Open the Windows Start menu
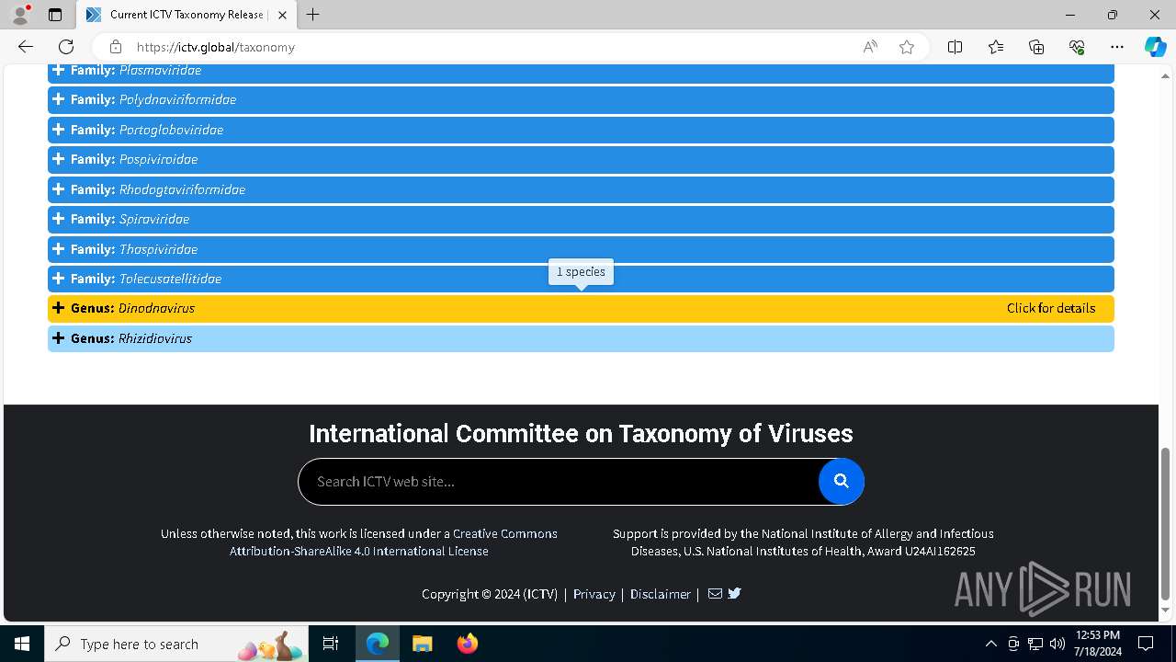The height and width of the screenshot is (662, 1176). tap(22, 644)
